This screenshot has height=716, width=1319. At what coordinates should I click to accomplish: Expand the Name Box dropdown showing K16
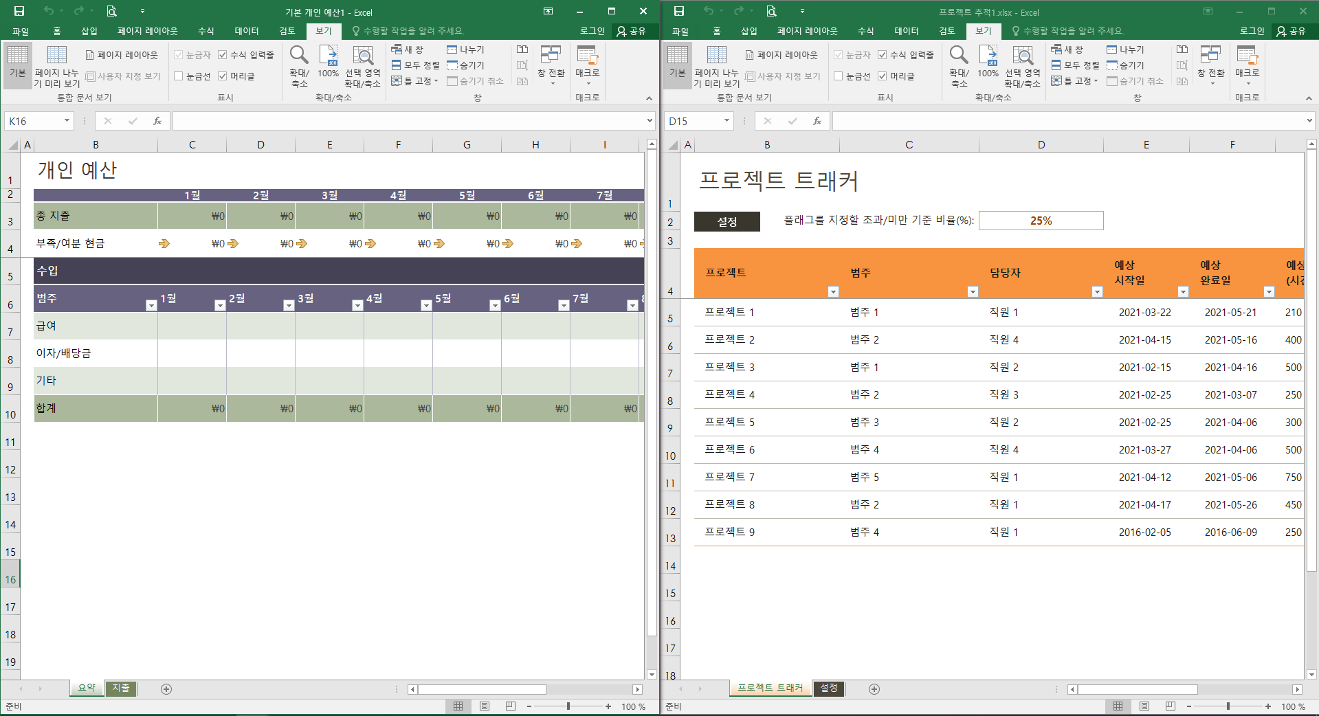pos(67,121)
